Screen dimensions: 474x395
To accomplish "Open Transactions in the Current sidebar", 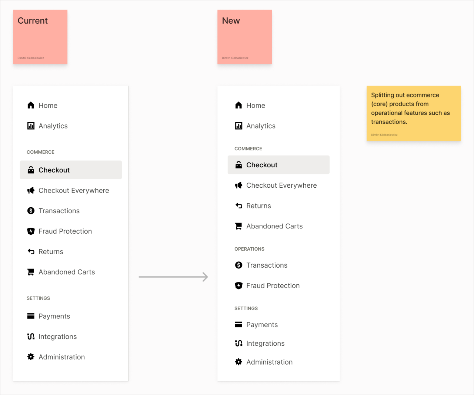I will 59,211.
